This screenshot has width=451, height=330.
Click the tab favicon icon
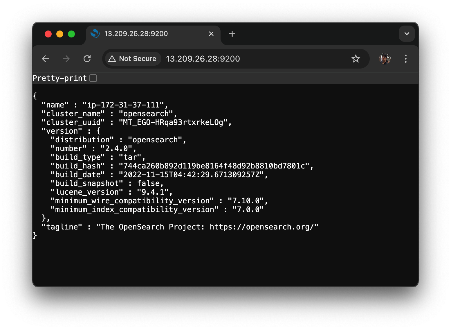[95, 34]
